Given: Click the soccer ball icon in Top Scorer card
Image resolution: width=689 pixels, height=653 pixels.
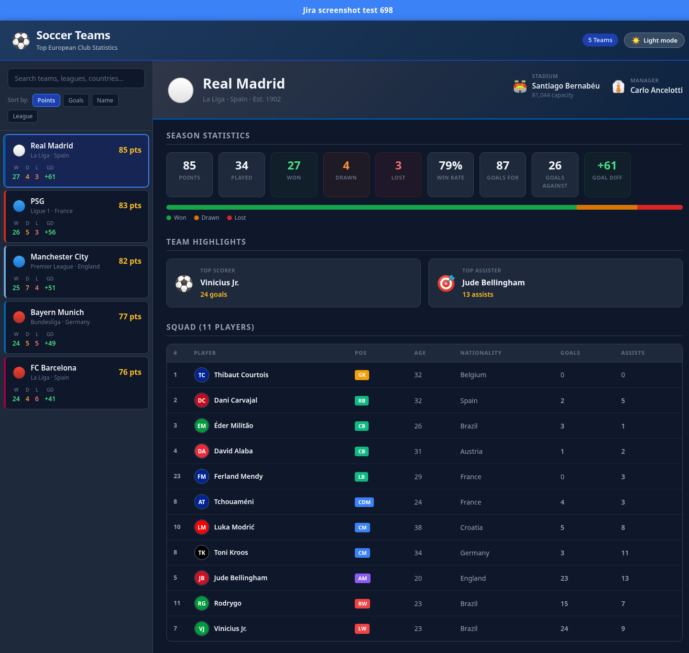Looking at the screenshot, I should 184,283.
